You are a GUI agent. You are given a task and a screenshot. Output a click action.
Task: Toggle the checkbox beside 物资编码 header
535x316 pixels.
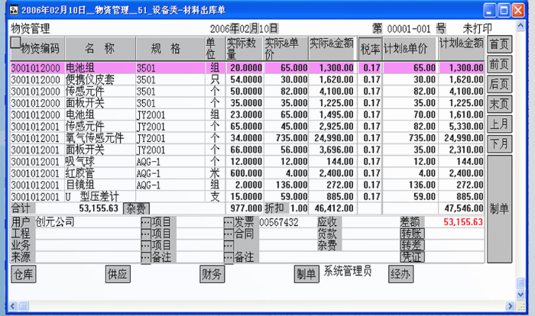pos(15,44)
